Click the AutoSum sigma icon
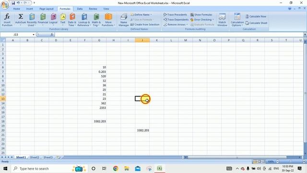 21,16
